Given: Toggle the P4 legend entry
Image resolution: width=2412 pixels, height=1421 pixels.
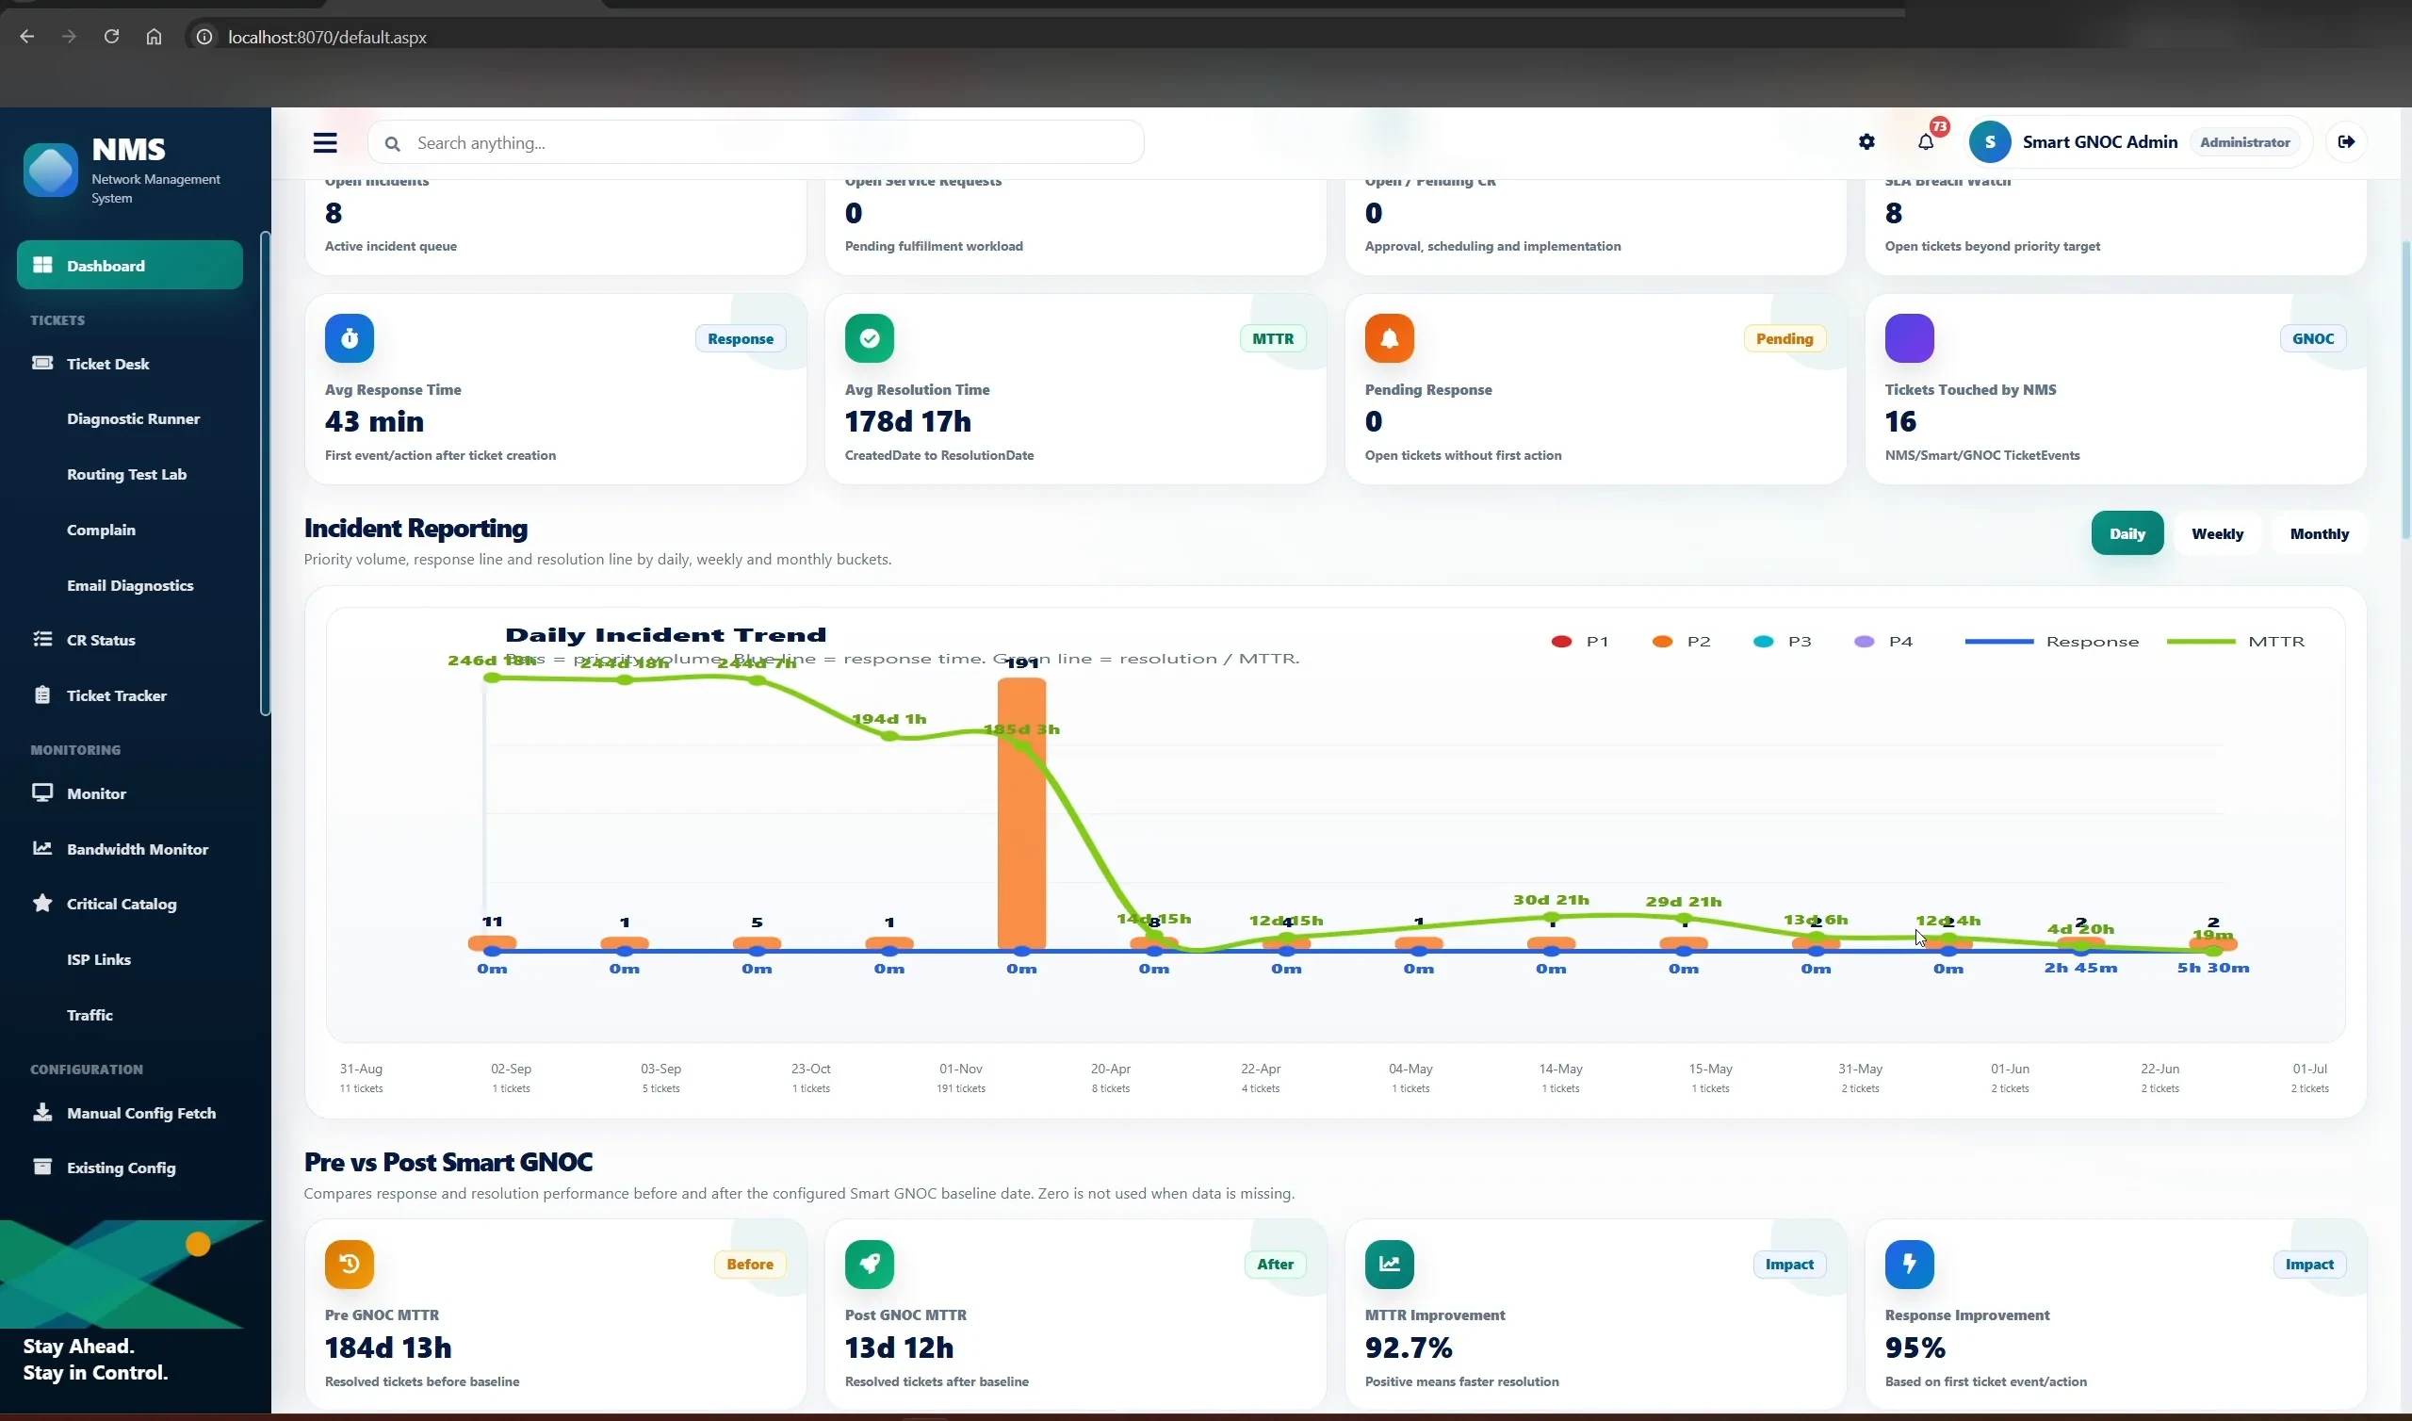Looking at the screenshot, I should 1882,642.
